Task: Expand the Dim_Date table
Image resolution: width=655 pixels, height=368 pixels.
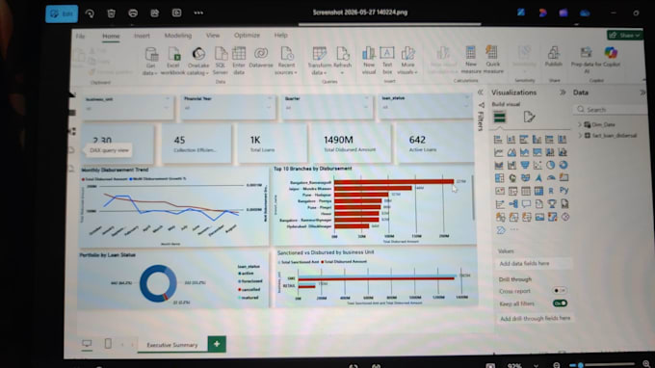Action: click(x=580, y=124)
